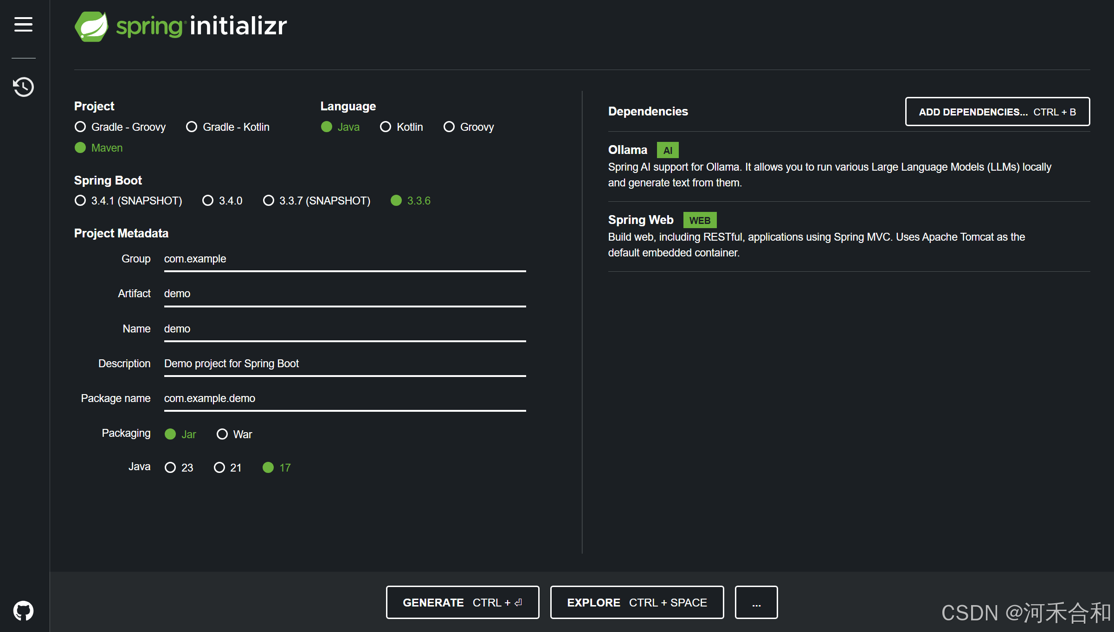Viewport: 1114px width, 632px height.
Task: Click the Spring leaf logo
Action: click(91, 26)
